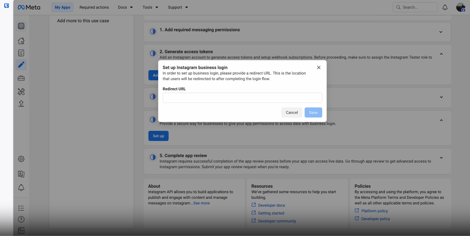470x236 pixels.
Task: Expand step 5 Complete app review chevron
Action: [x=441, y=158]
